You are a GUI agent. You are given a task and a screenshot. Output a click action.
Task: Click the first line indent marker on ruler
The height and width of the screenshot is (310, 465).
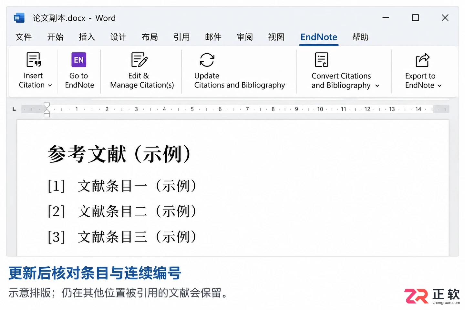click(47, 105)
